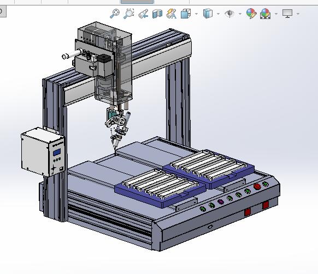Open the Edit Appearance tool
The image size is (318, 274).
pyautogui.click(x=251, y=14)
